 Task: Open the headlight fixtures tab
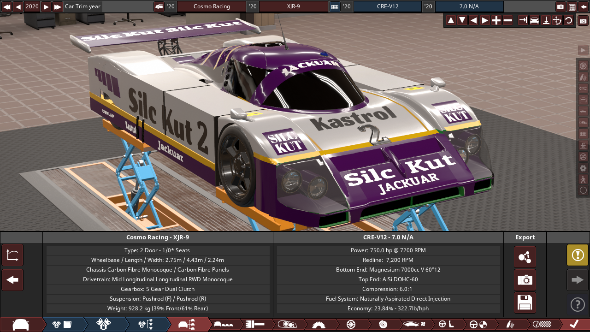coord(287,325)
